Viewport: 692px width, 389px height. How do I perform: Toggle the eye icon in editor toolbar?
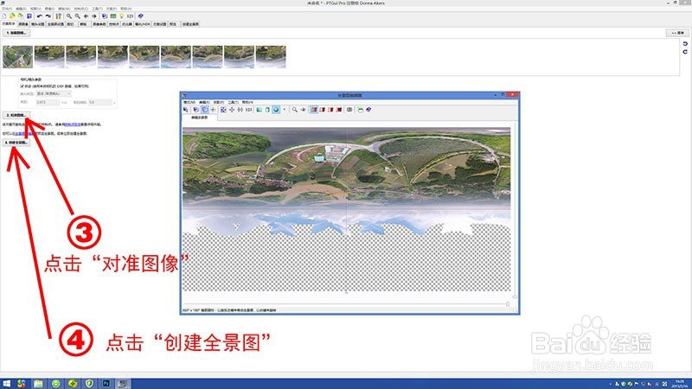click(x=304, y=110)
